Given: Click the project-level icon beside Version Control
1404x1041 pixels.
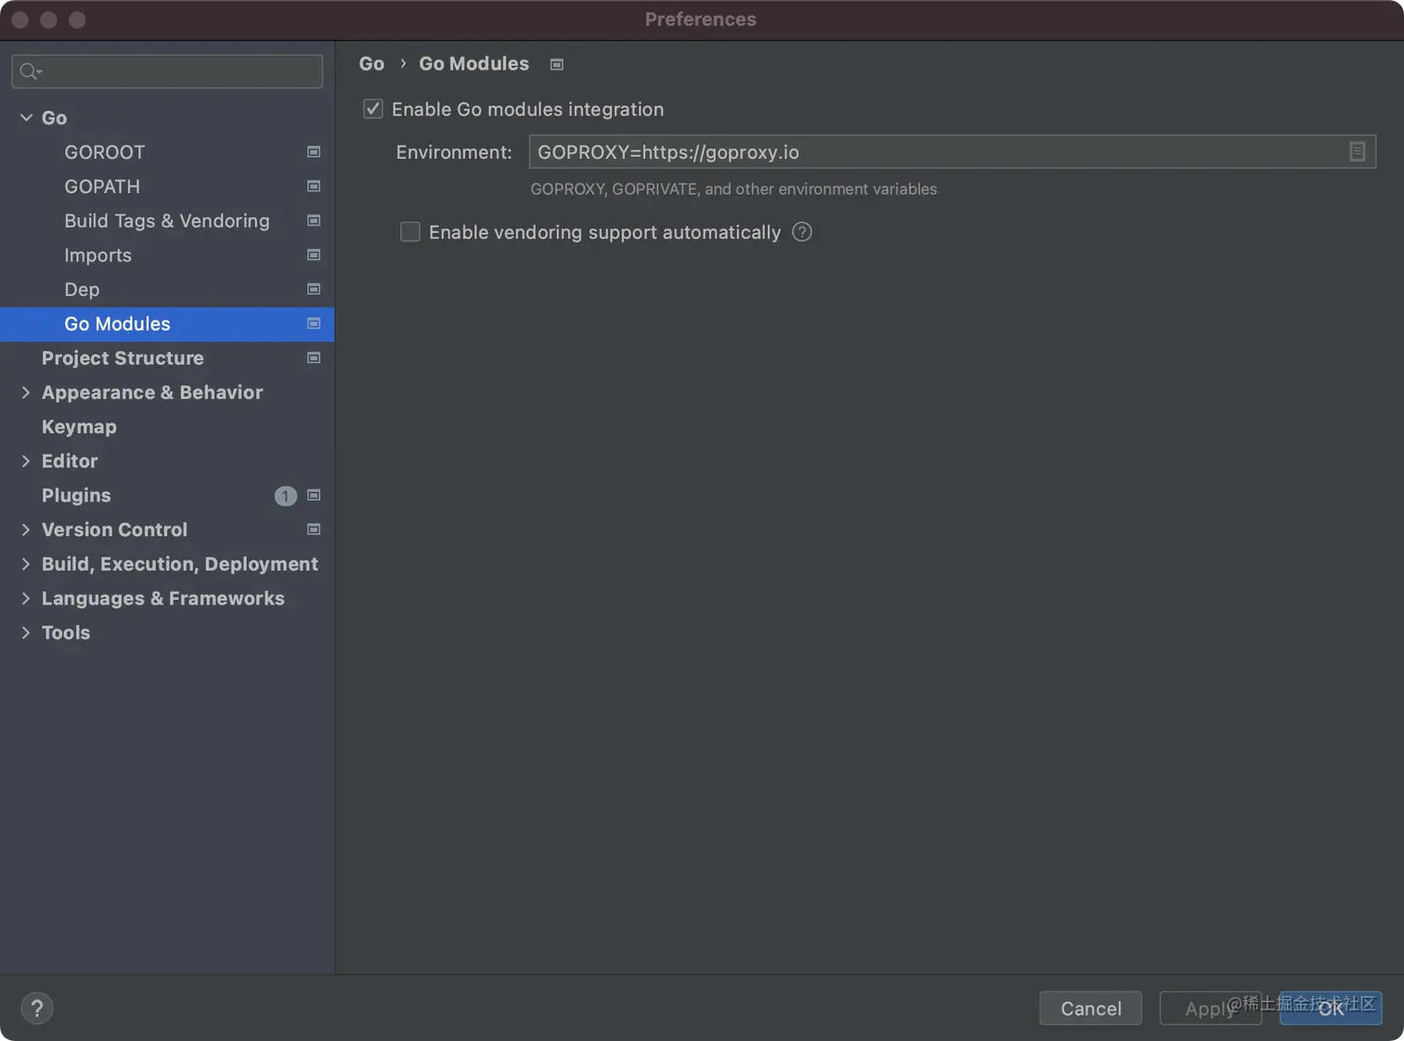Looking at the screenshot, I should click(x=314, y=529).
